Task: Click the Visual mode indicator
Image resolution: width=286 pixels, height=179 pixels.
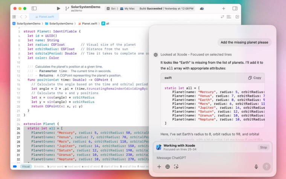Action: click(x=26, y=167)
